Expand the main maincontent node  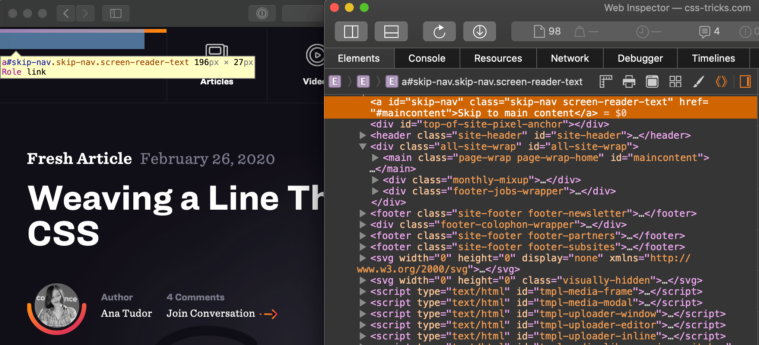[375, 158]
